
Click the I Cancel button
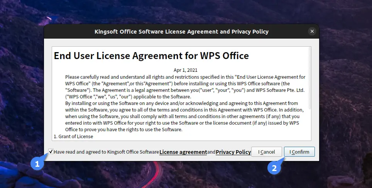click(x=266, y=152)
